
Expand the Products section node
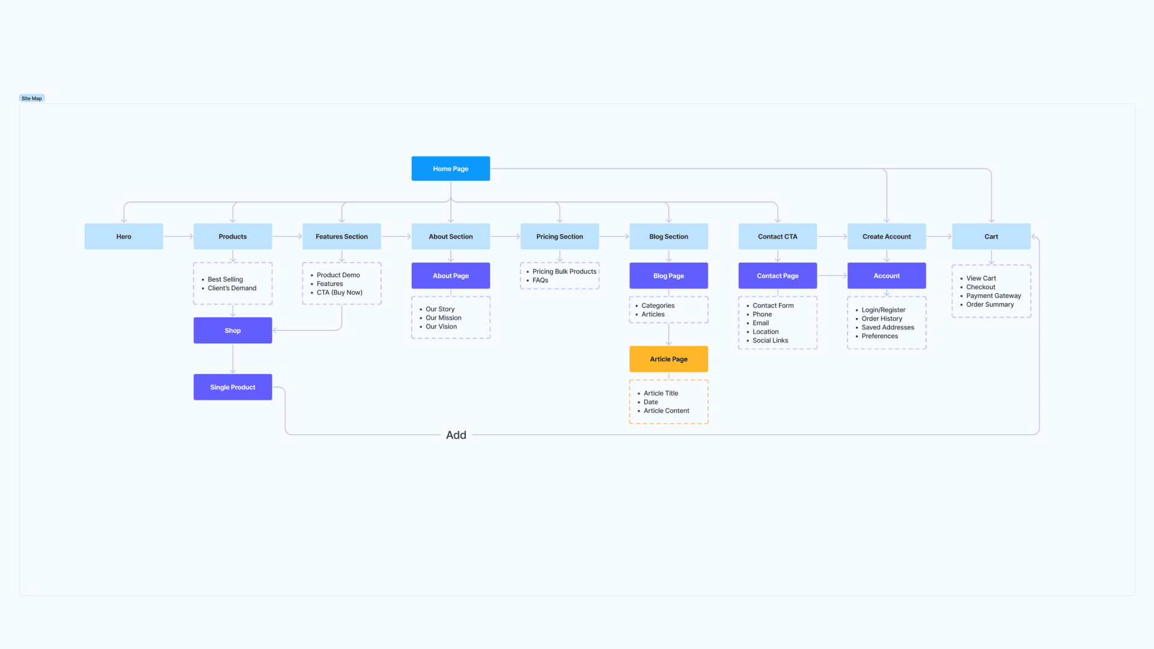(232, 236)
